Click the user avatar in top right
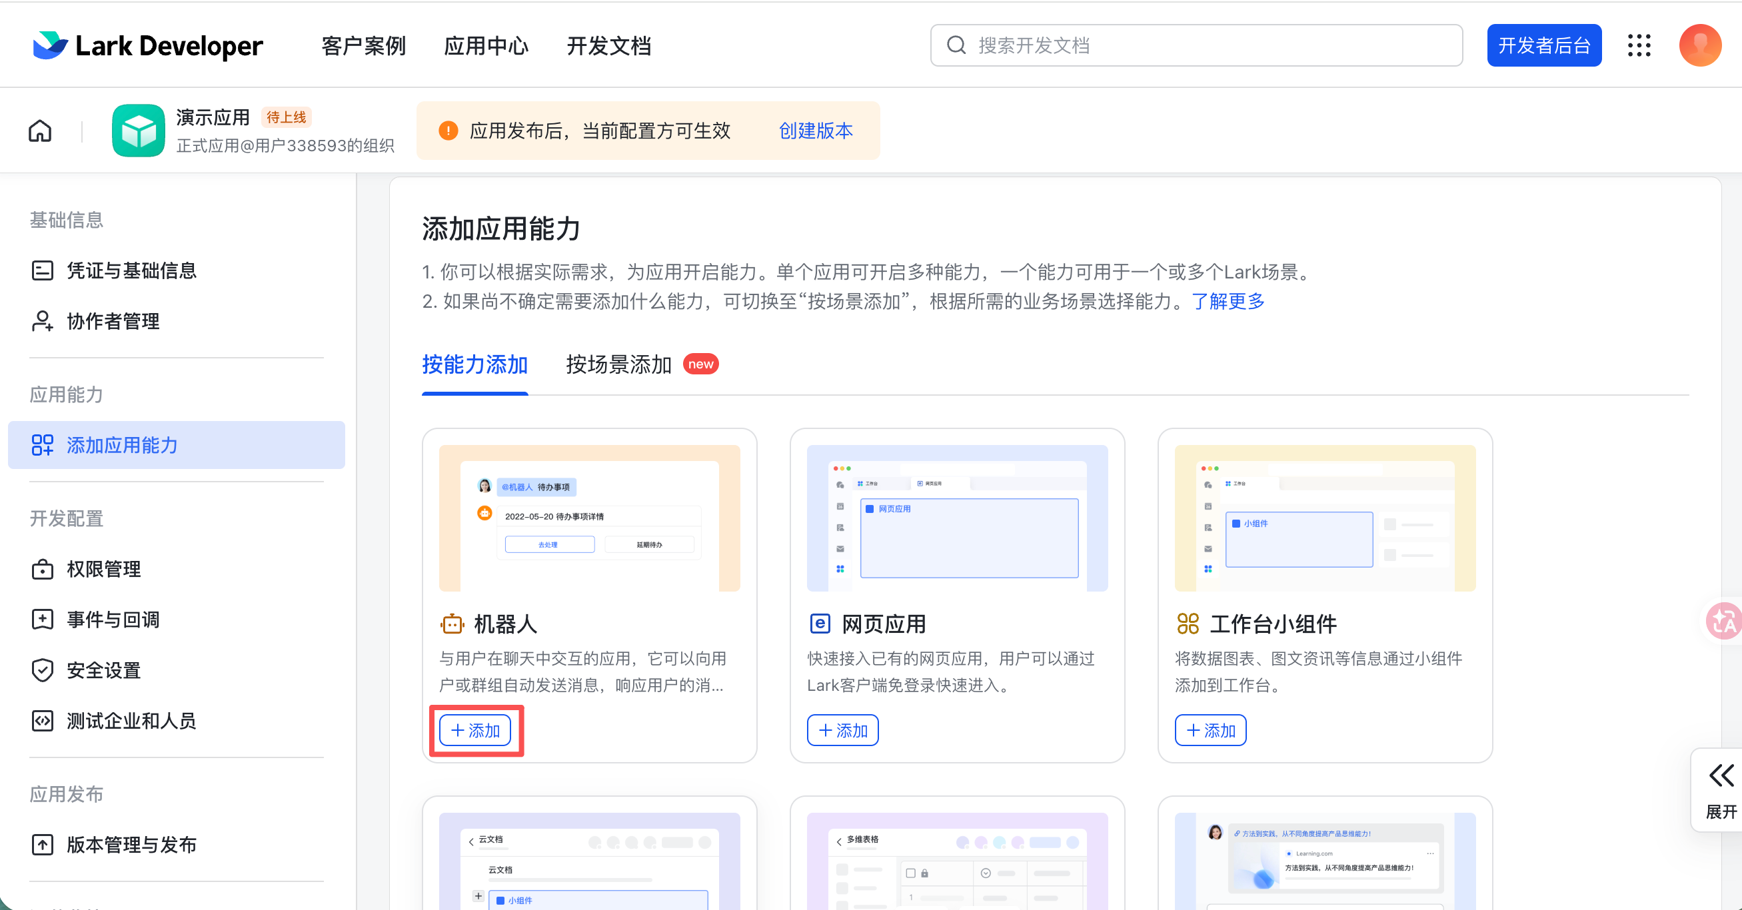 tap(1699, 45)
